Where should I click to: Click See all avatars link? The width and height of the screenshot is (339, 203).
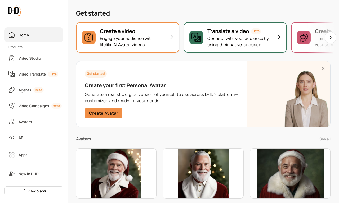point(325,139)
